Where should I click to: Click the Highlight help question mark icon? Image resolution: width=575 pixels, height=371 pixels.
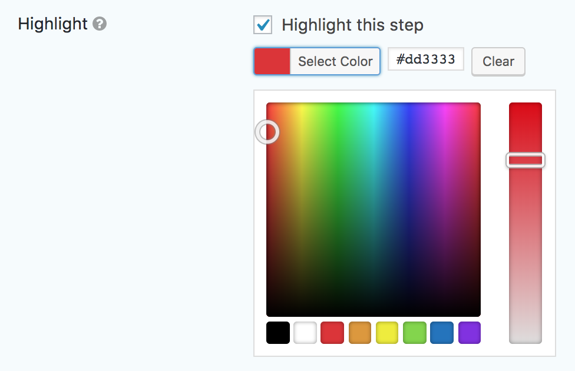coord(100,24)
